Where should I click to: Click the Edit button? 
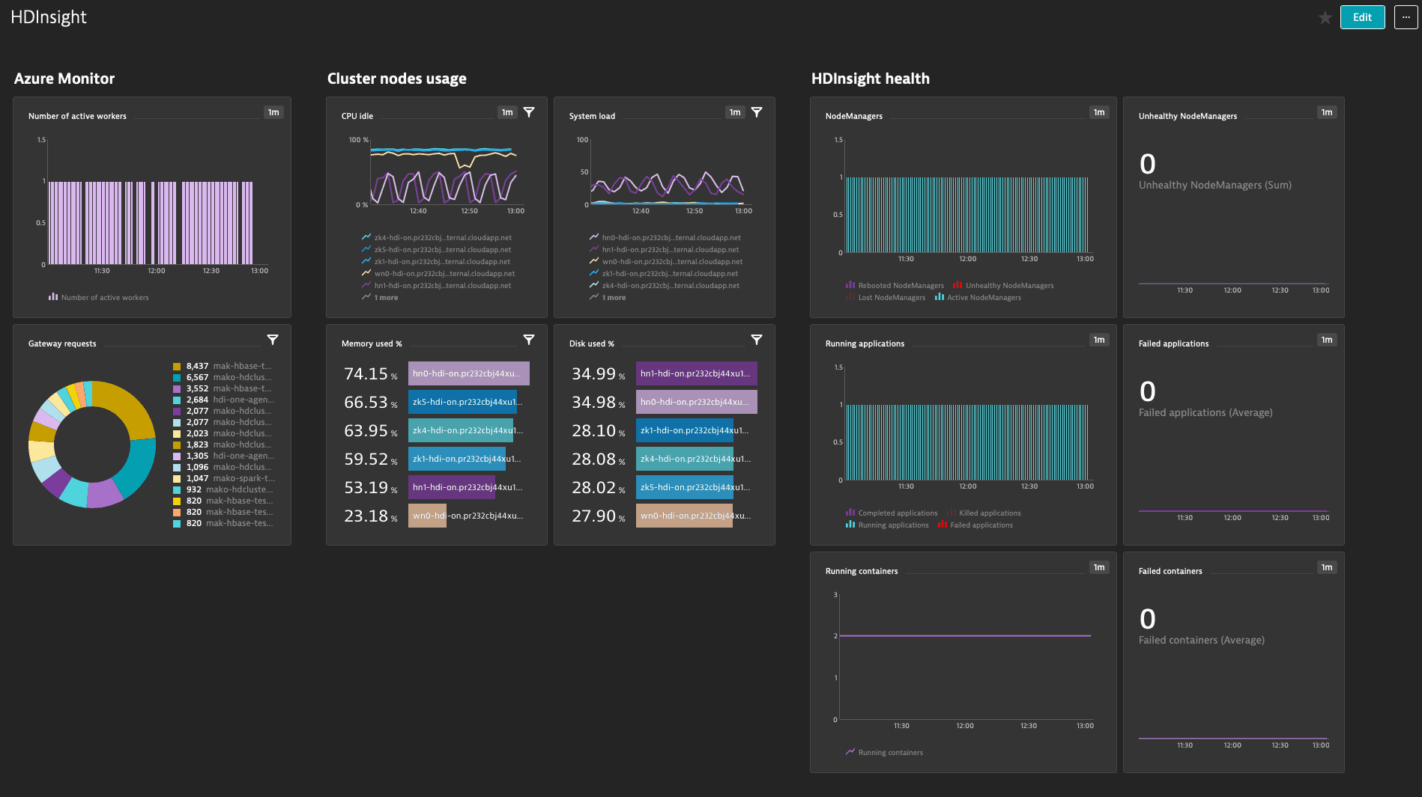(1362, 17)
